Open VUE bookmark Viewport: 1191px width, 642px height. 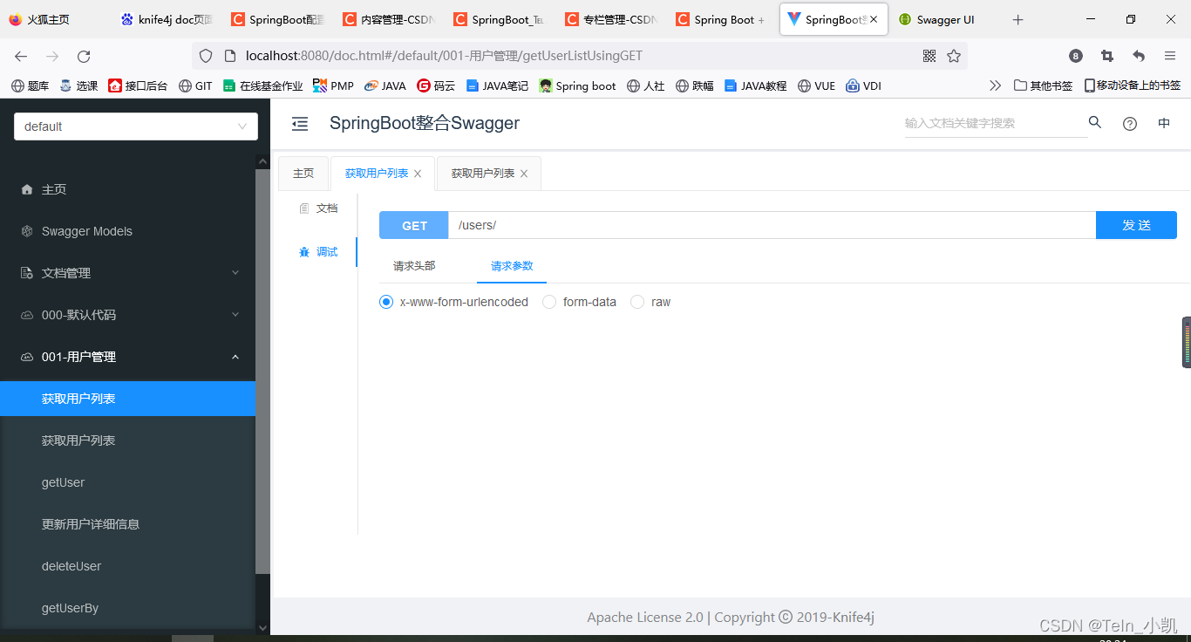(x=816, y=85)
